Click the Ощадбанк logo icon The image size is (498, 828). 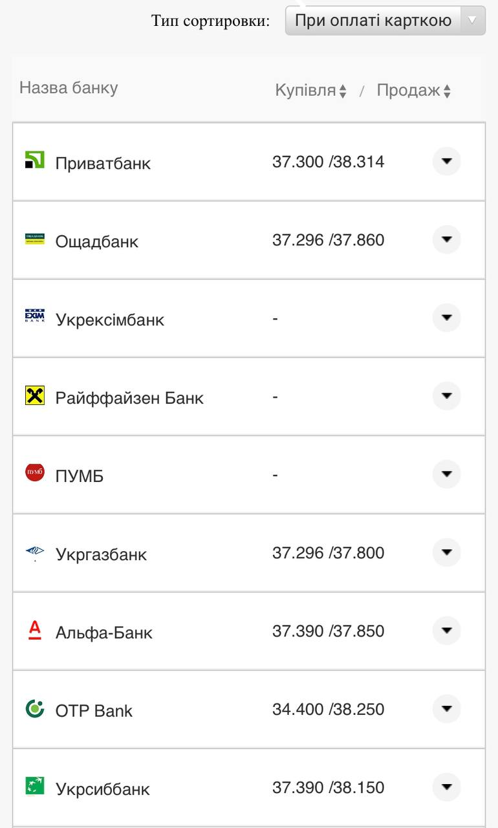tap(35, 239)
